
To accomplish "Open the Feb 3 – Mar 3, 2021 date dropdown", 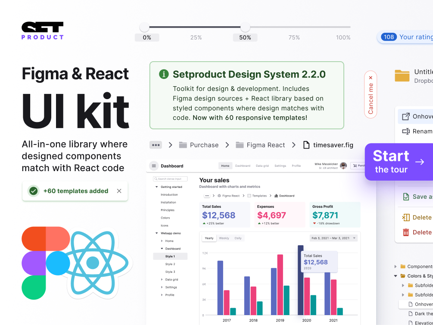I will click(x=333, y=238).
